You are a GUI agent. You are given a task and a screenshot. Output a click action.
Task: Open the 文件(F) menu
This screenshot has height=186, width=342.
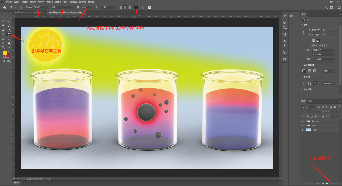(x=9, y=2)
